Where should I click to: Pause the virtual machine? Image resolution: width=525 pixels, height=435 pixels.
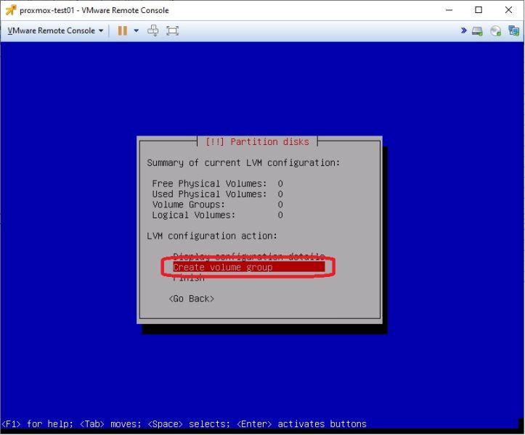point(123,30)
